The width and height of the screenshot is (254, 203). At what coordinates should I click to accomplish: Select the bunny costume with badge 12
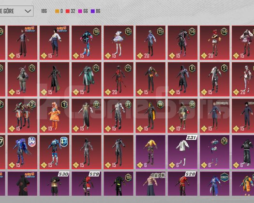point(23,79)
